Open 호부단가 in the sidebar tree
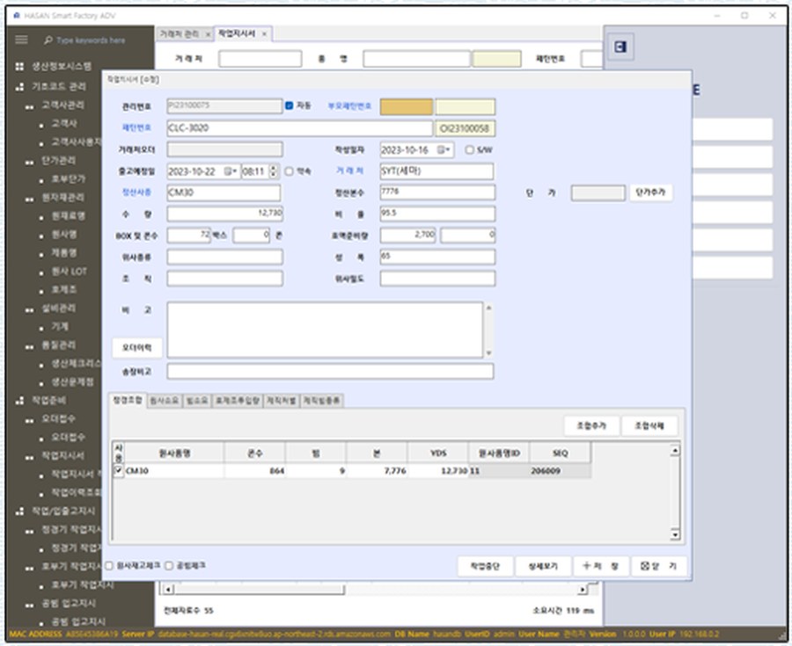 tap(68, 179)
